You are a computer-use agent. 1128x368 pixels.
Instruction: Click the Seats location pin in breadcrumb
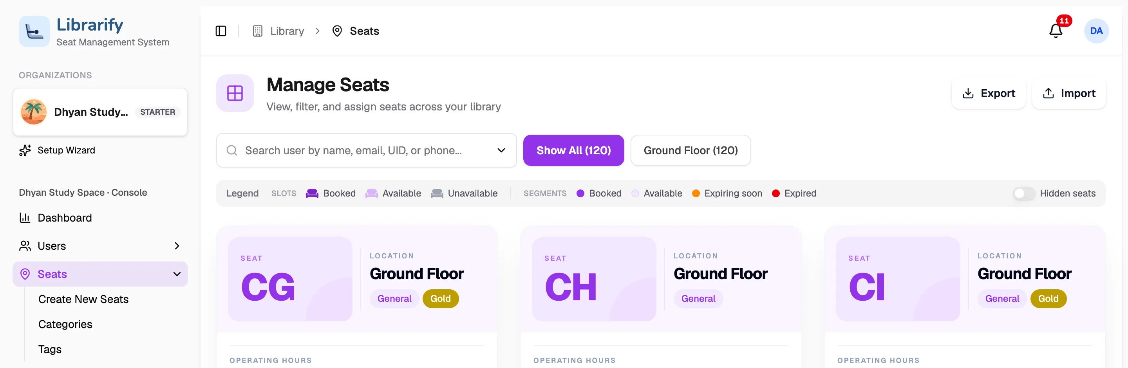pos(337,31)
